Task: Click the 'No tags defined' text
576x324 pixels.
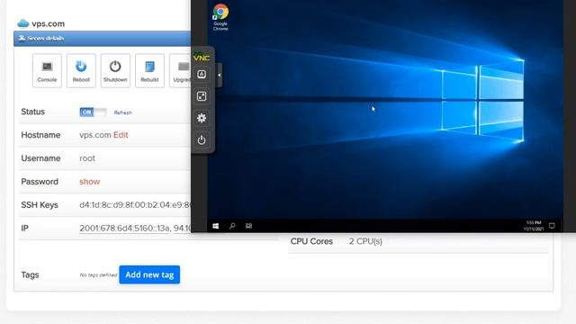Action: click(98, 274)
